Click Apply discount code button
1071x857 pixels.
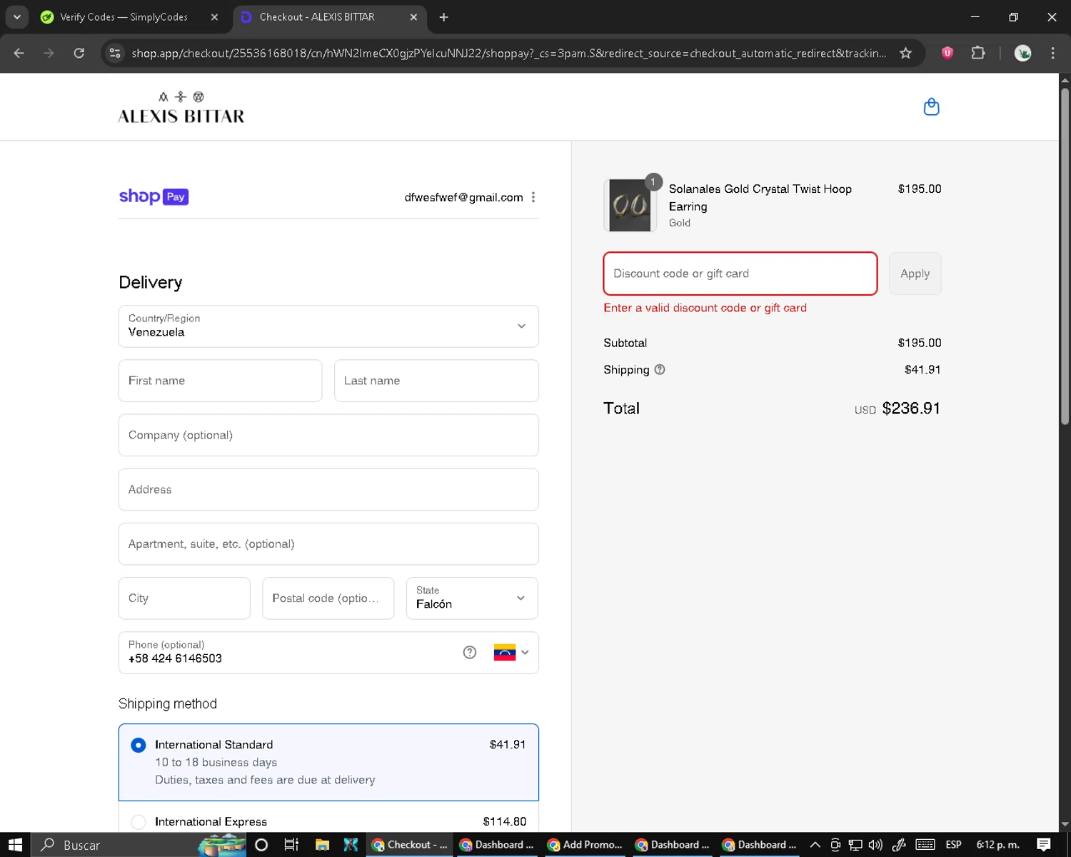tap(915, 274)
